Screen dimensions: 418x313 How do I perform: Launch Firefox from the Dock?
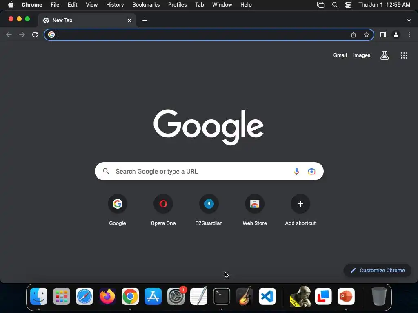[x=107, y=296]
